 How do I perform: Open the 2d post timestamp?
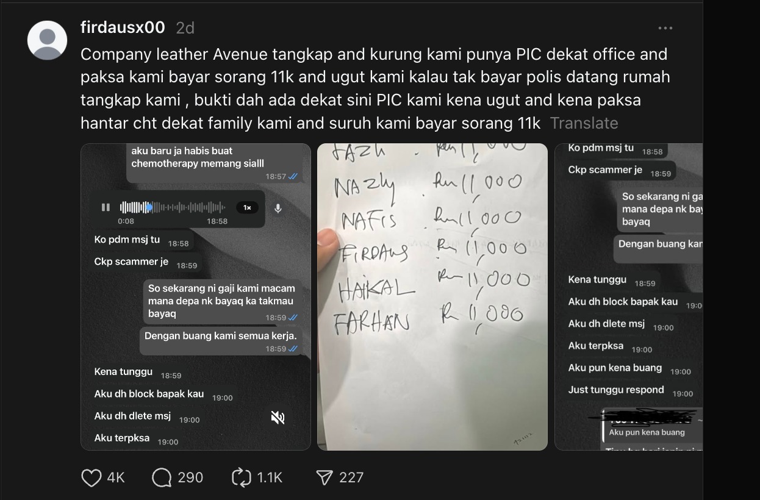coord(185,28)
